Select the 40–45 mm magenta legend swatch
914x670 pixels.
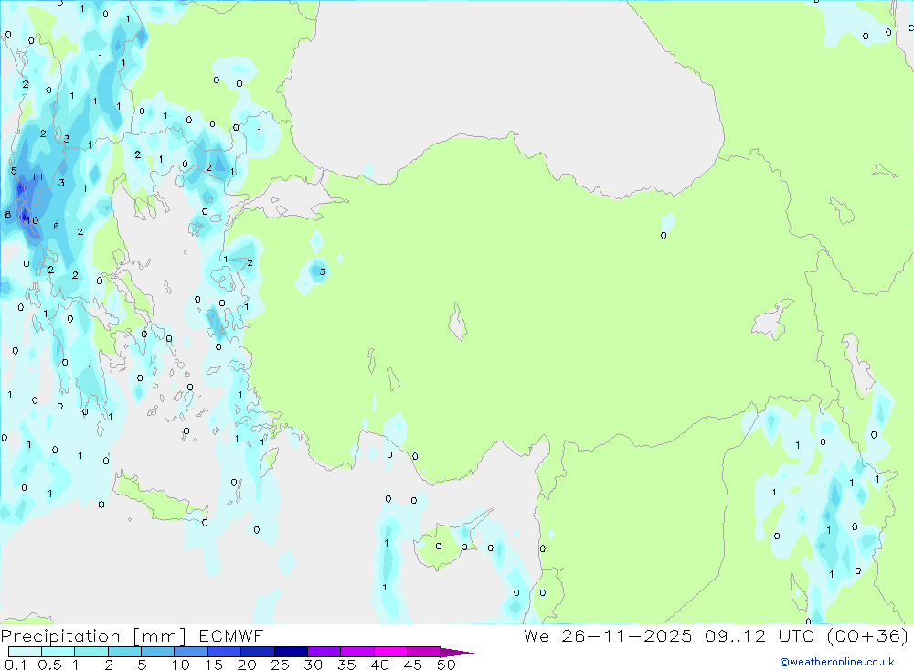[x=390, y=652]
